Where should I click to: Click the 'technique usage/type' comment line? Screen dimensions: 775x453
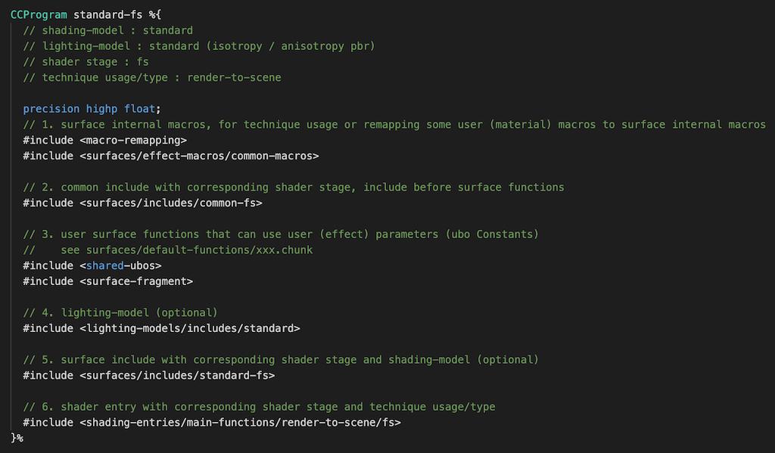tap(152, 78)
